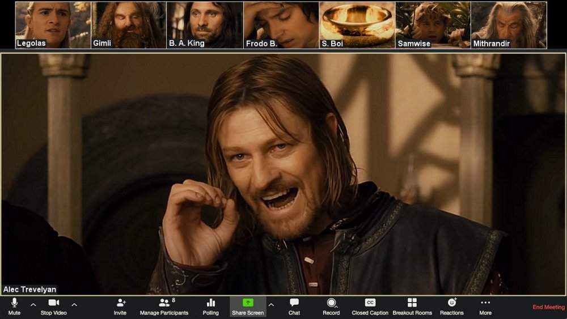
Task: Select Mithrandir video thumbnail
Action: pyautogui.click(x=509, y=25)
